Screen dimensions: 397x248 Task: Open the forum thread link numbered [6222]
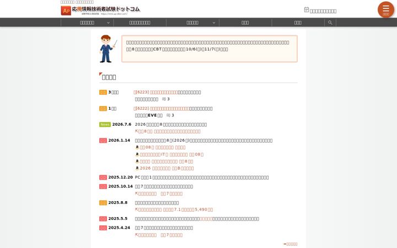[162, 109]
